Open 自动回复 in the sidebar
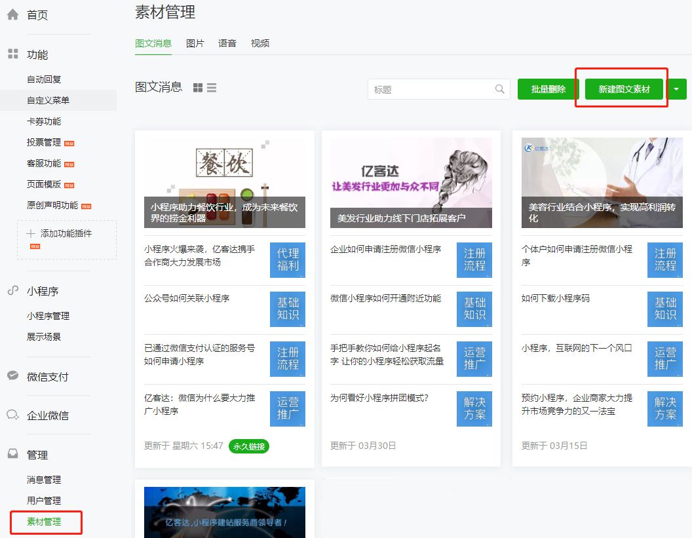Screen dimensions: 692x538 tap(44, 79)
